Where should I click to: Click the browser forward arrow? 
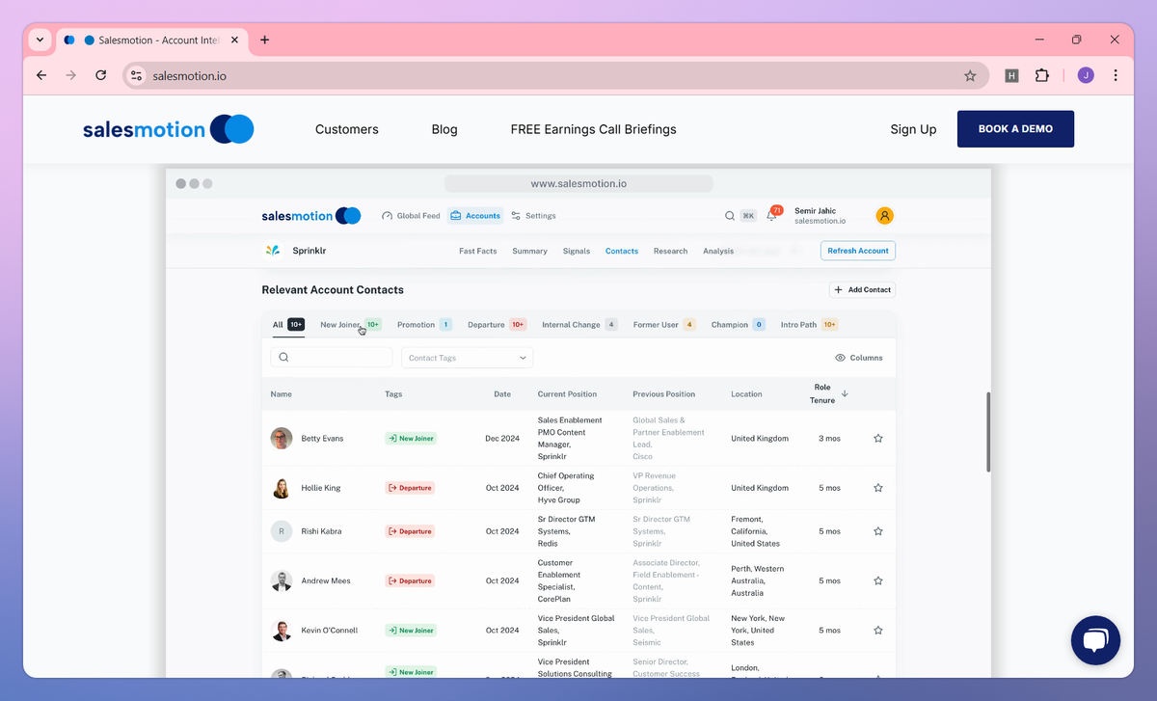pyautogui.click(x=70, y=75)
